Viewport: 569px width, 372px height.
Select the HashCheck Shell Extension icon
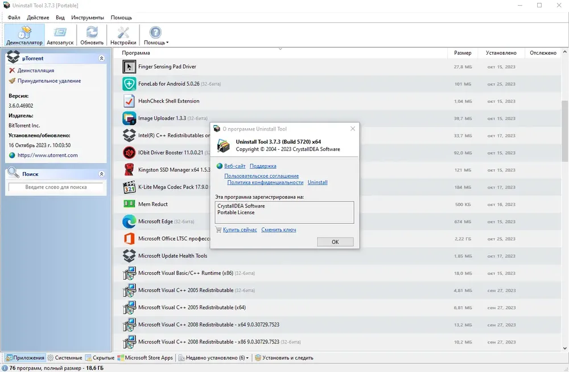pyautogui.click(x=129, y=101)
